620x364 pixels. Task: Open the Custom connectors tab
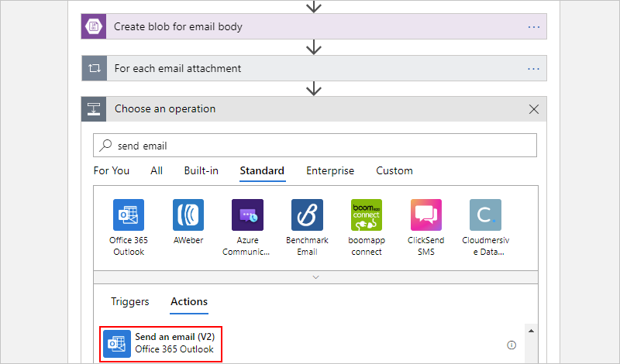tap(394, 170)
